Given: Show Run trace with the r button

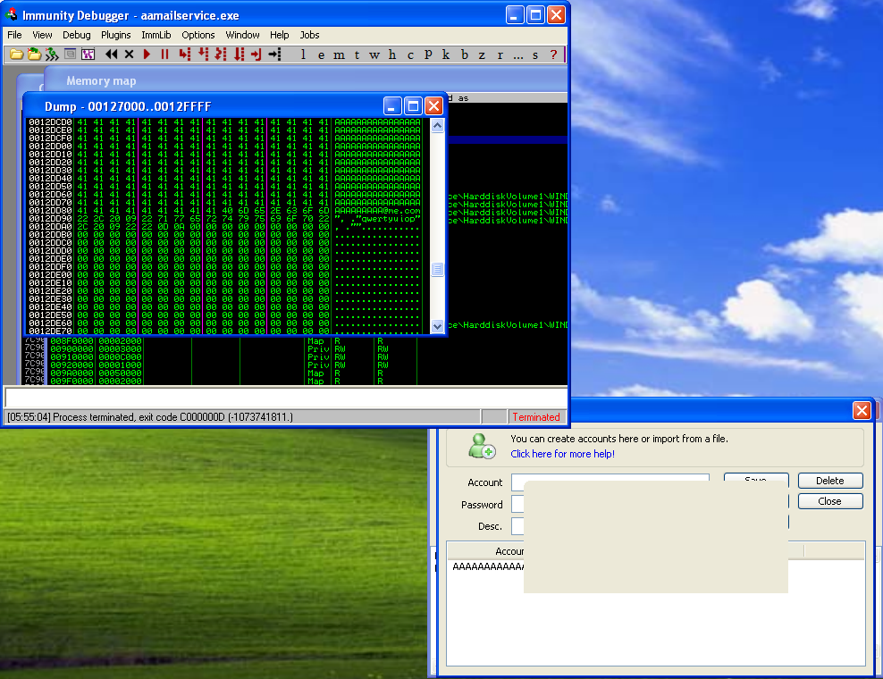Looking at the screenshot, I should tap(500, 54).
